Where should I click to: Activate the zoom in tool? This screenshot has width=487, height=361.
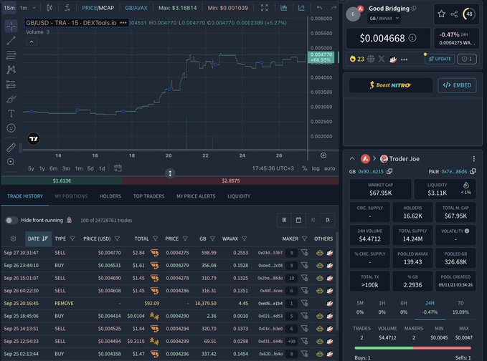tap(11, 162)
